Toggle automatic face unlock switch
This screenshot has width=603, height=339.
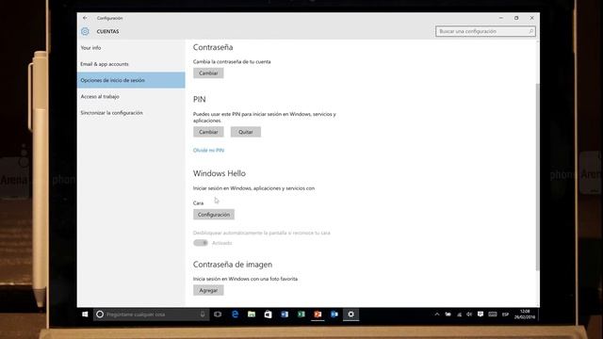tap(201, 243)
